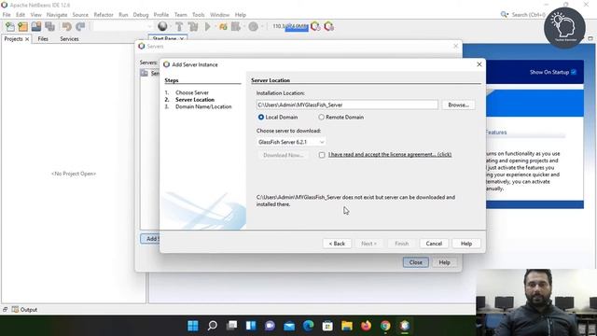
Task: Switch to the Files tab
Action: [x=43, y=39]
